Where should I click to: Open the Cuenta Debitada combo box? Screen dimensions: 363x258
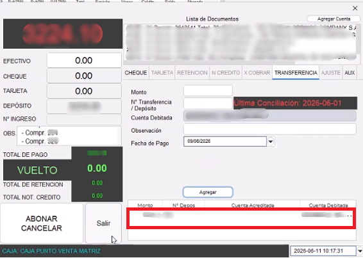pyautogui.click(x=270, y=116)
